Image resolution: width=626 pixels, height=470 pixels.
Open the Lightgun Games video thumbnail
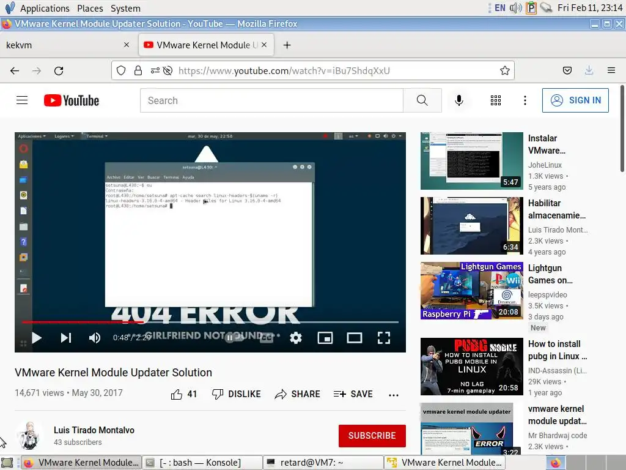point(471,291)
